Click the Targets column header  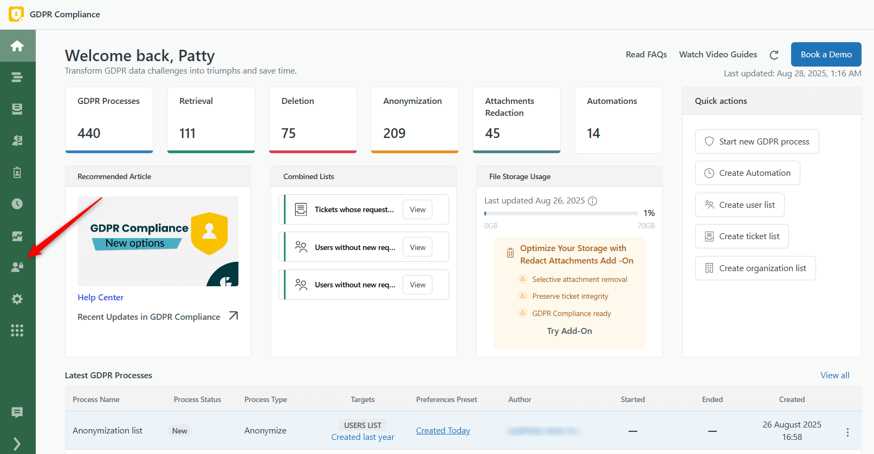point(362,400)
